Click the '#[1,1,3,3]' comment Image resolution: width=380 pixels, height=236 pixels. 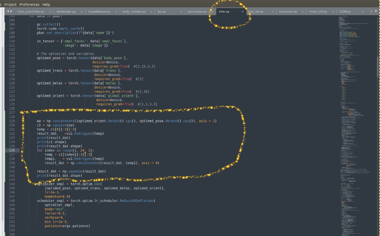click(147, 104)
